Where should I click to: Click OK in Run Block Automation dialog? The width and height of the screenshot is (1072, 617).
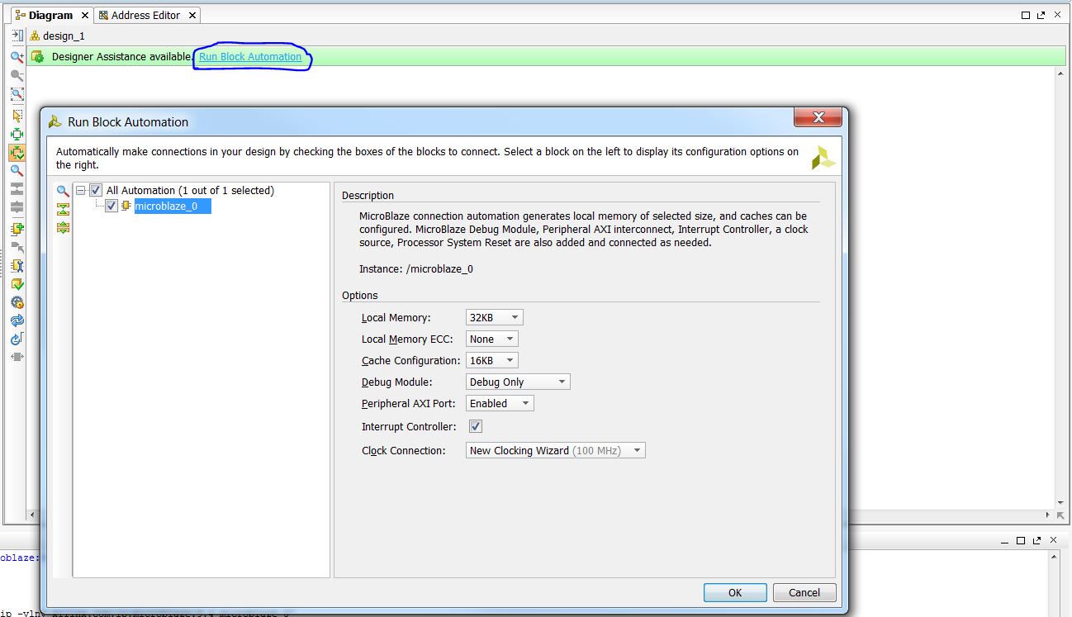click(x=735, y=592)
